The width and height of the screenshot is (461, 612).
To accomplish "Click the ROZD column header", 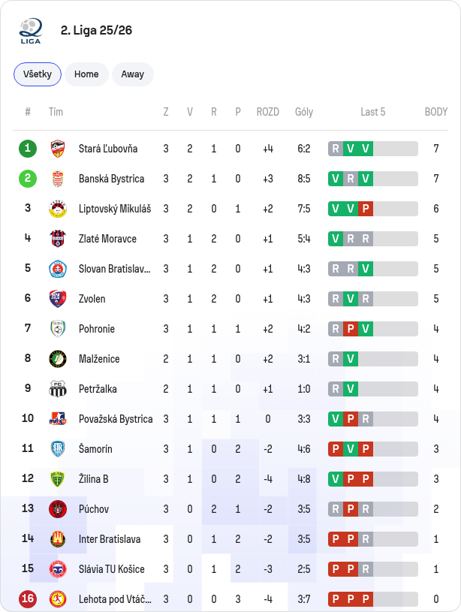I will point(268,112).
